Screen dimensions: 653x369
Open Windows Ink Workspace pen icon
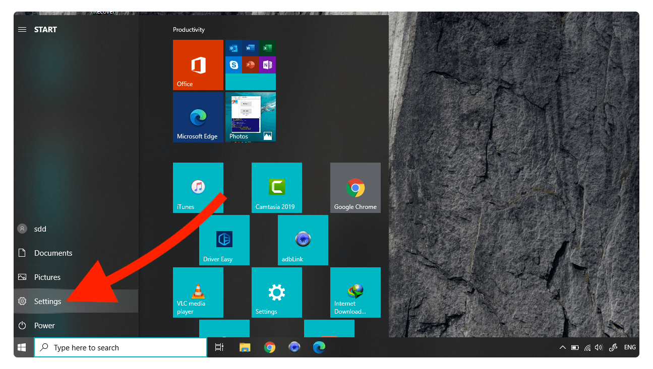[613, 347]
